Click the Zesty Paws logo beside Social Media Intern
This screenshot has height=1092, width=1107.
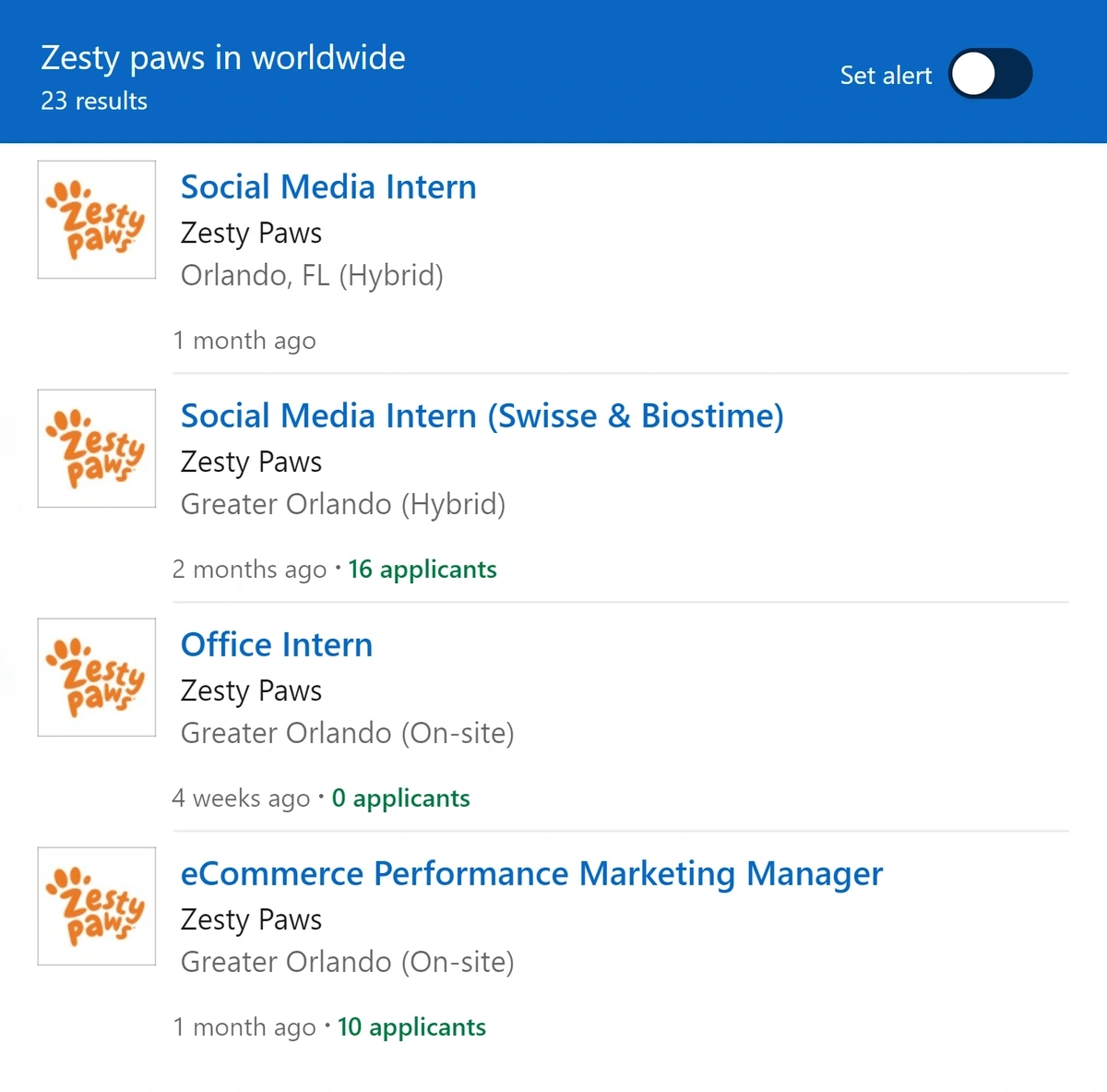pyautogui.click(x=97, y=220)
